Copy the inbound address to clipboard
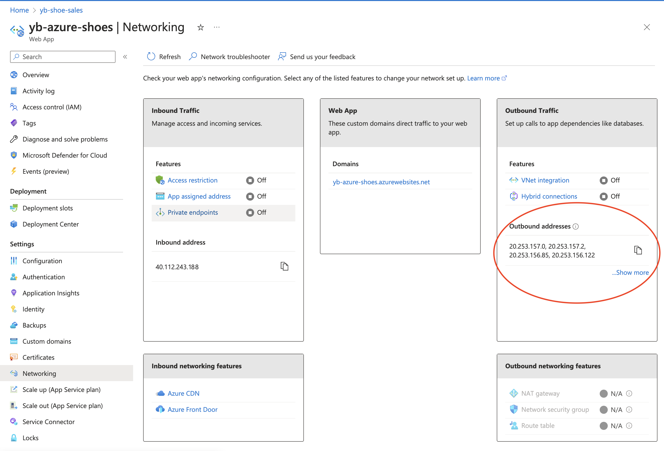 pos(285,266)
